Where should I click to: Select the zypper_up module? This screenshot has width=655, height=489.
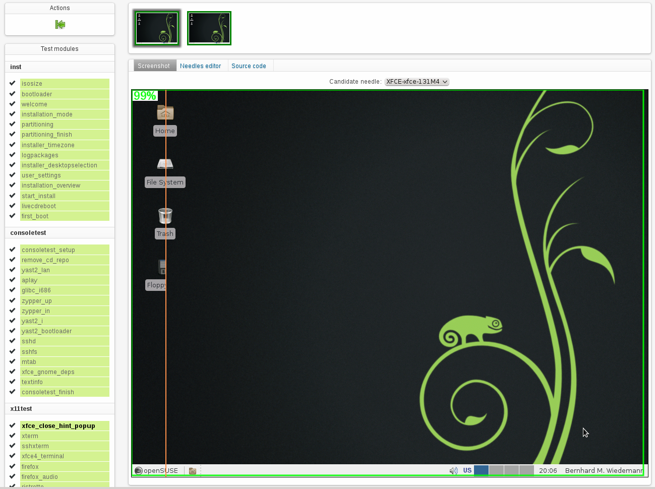[65, 301]
